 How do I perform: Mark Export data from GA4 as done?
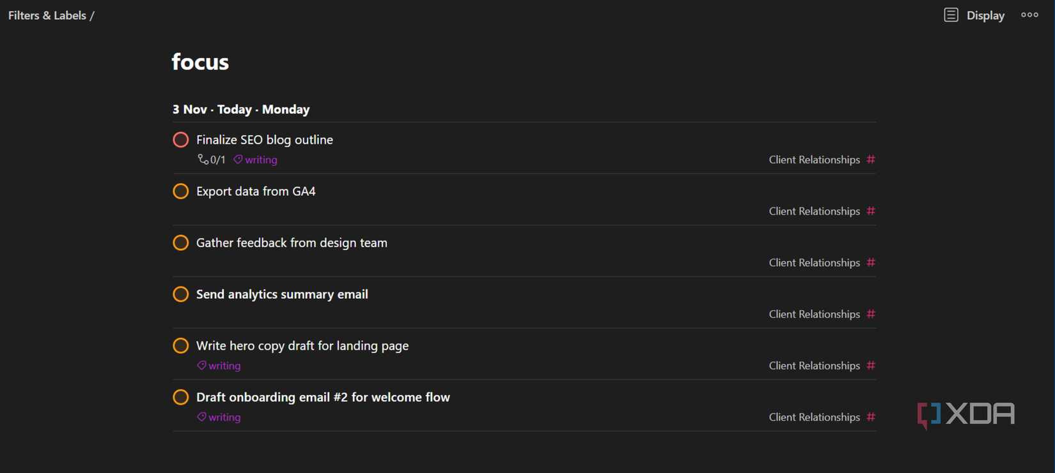point(181,191)
